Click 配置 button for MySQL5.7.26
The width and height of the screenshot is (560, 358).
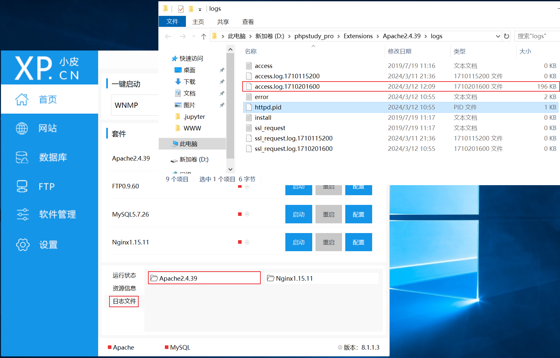pos(359,214)
